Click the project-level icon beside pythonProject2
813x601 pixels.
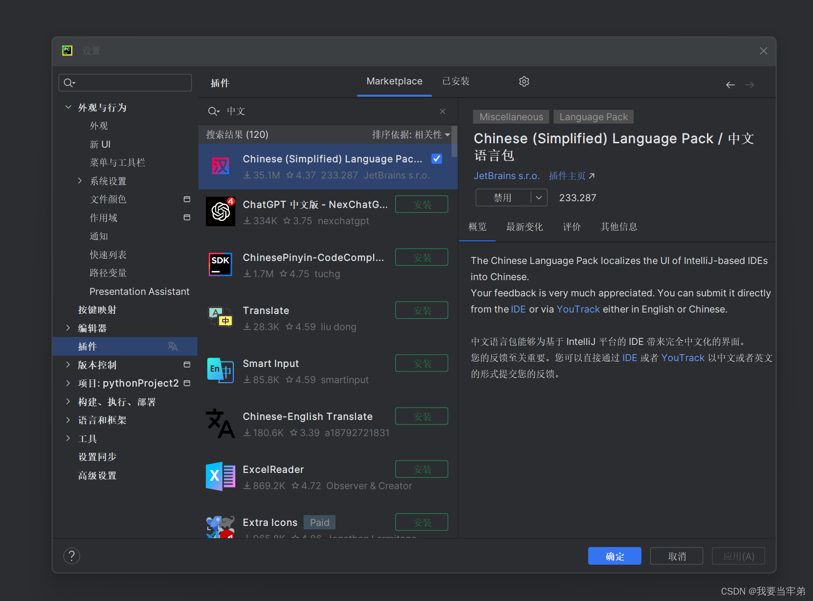(x=187, y=383)
